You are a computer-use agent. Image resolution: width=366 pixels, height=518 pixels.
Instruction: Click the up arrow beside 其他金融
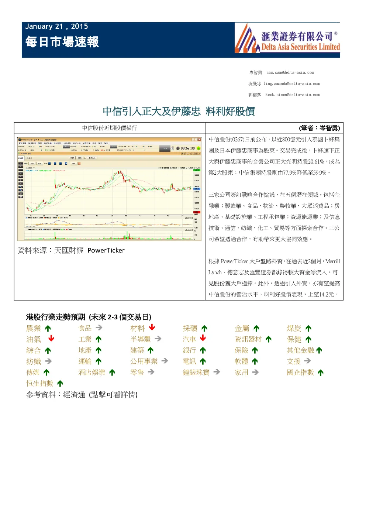(x=319, y=350)
